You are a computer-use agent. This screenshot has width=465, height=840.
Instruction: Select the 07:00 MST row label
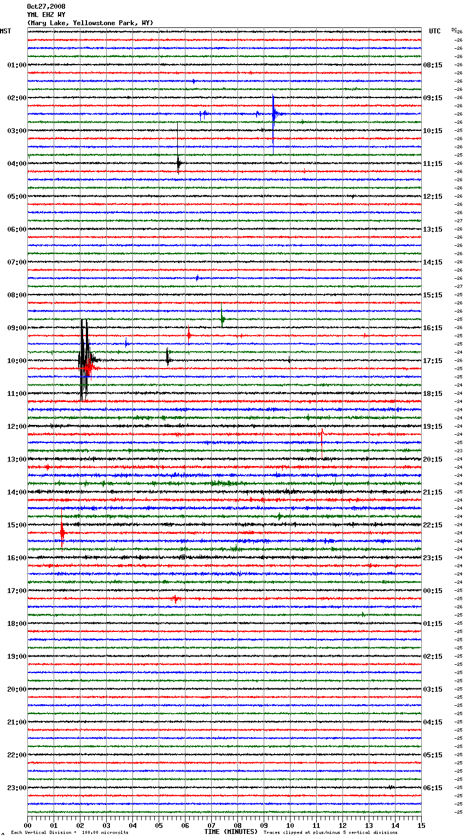point(17,262)
